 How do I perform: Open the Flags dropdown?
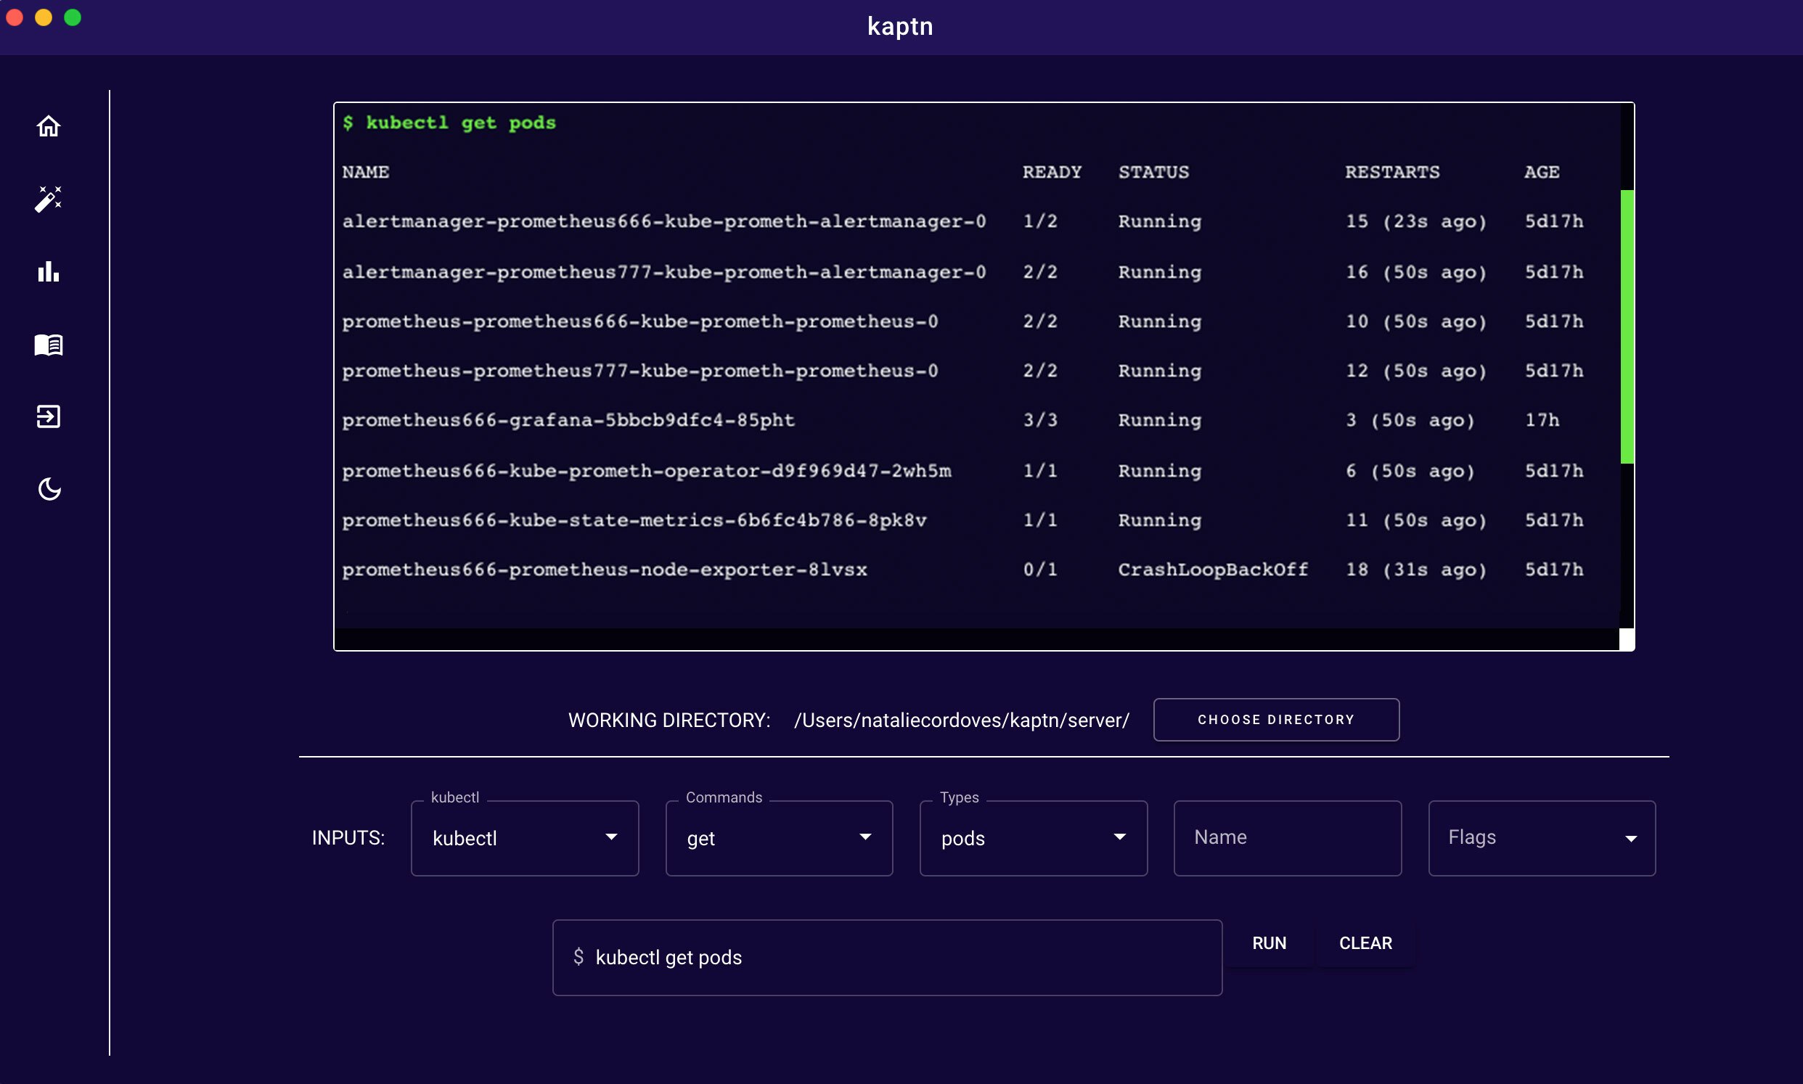(x=1542, y=838)
